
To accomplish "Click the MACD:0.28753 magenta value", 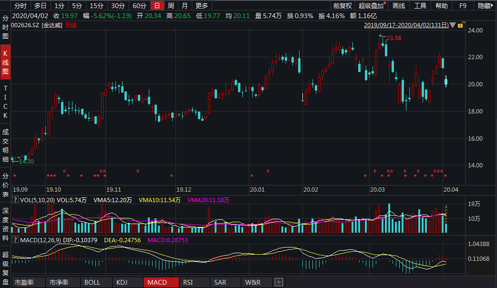I will (168, 240).
